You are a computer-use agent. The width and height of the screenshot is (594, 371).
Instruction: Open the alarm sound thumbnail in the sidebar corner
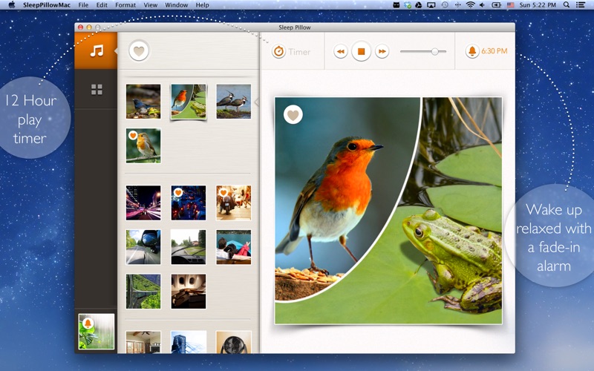[x=97, y=331]
